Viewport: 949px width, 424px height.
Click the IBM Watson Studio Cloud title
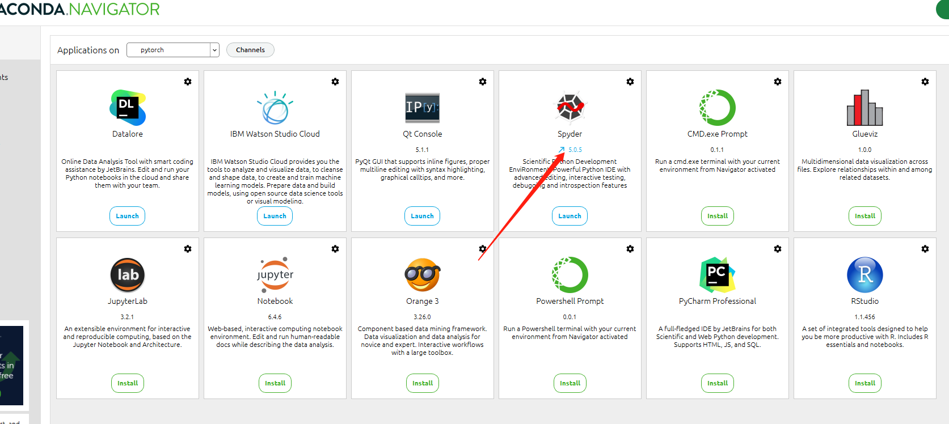pyautogui.click(x=275, y=134)
